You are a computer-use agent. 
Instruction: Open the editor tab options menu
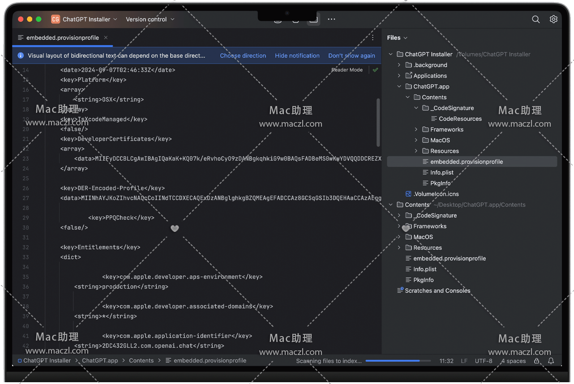point(373,38)
